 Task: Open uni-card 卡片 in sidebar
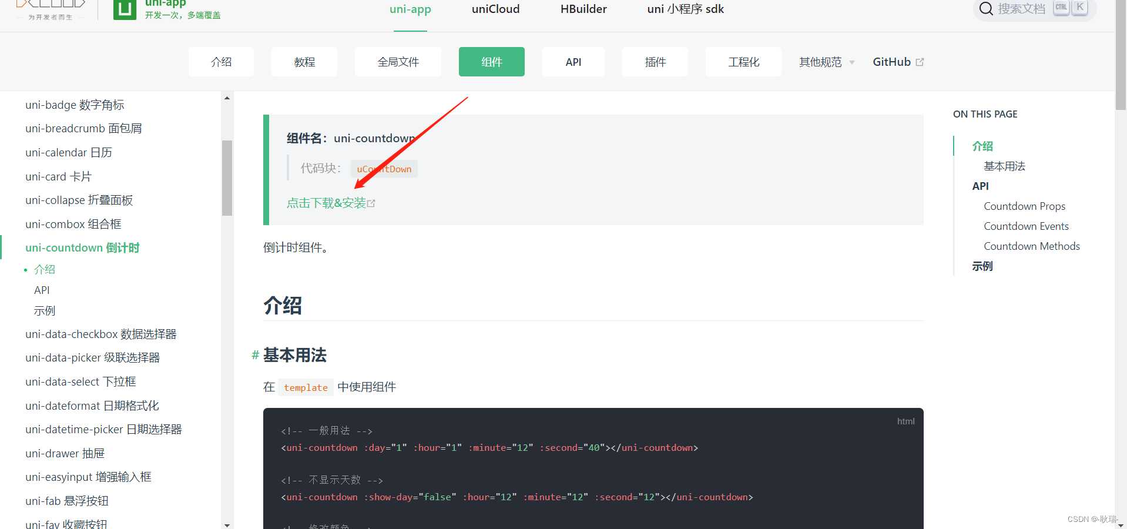point(59,176)
